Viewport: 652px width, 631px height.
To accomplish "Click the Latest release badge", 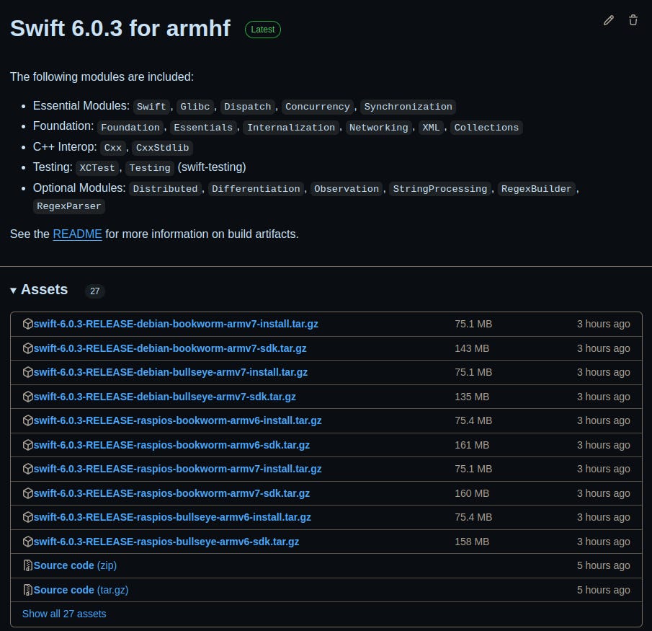I will pyautogui.click(x=263, y=30).
